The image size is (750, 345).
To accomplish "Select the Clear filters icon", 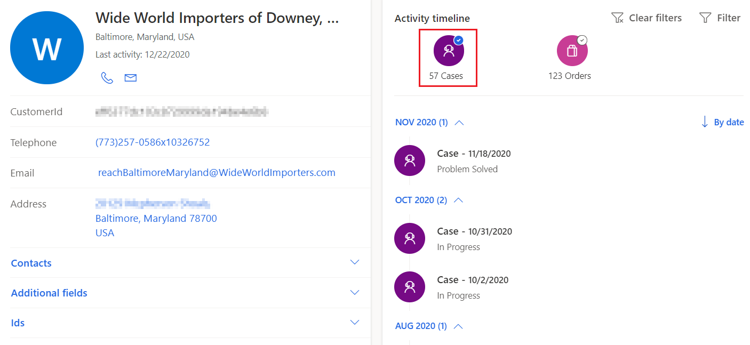I will click(617, 18).
